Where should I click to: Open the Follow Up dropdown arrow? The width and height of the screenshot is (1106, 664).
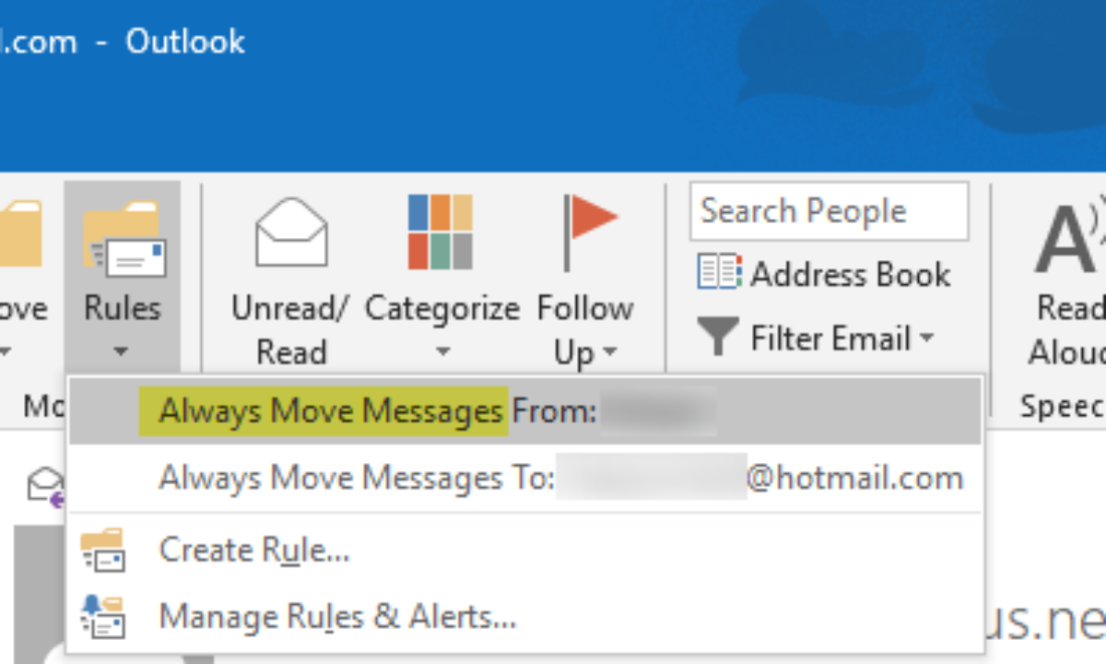609,353
